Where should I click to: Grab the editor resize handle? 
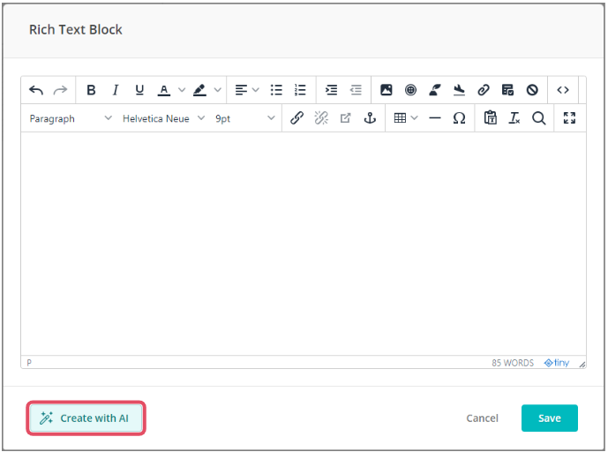point(582,364)
